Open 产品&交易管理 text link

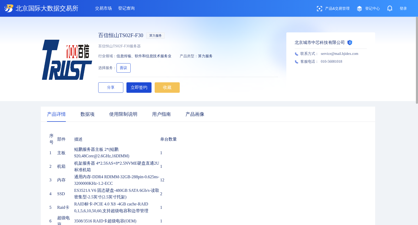337,8
